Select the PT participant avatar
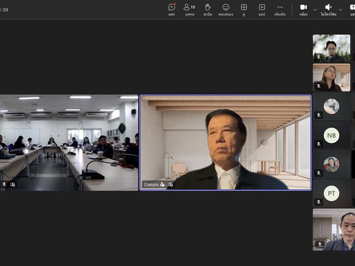The image size is (355, 266). (332, 193)
